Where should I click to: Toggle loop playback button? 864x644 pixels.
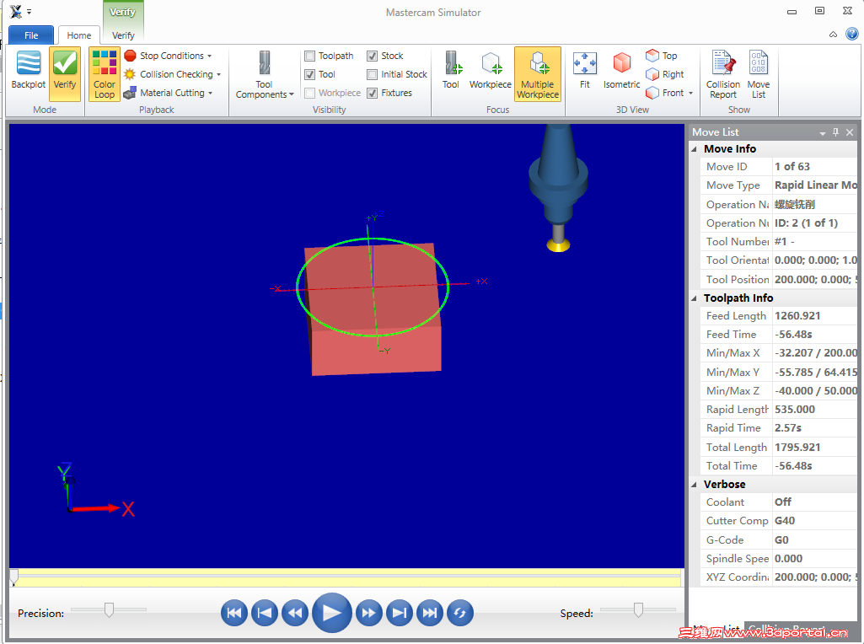460,613
